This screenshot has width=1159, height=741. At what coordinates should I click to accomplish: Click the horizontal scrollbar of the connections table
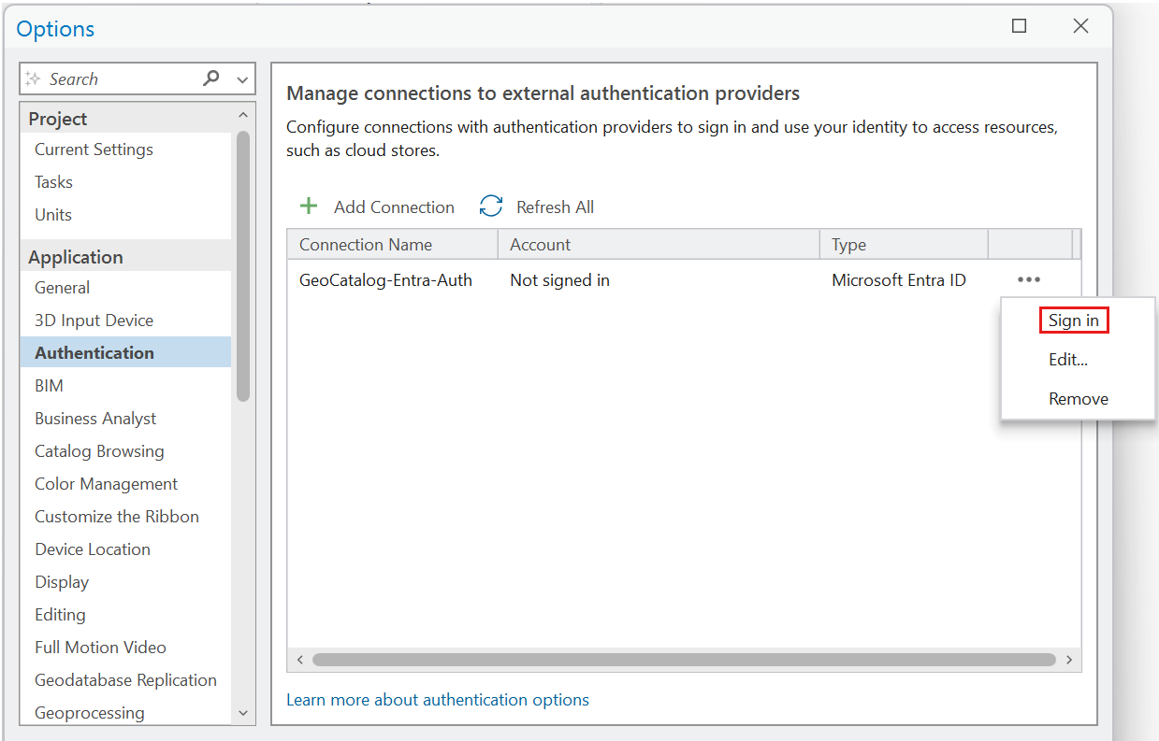(684, 660)
